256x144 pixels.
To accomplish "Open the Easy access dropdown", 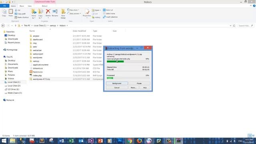I will [x=74, y=14].
